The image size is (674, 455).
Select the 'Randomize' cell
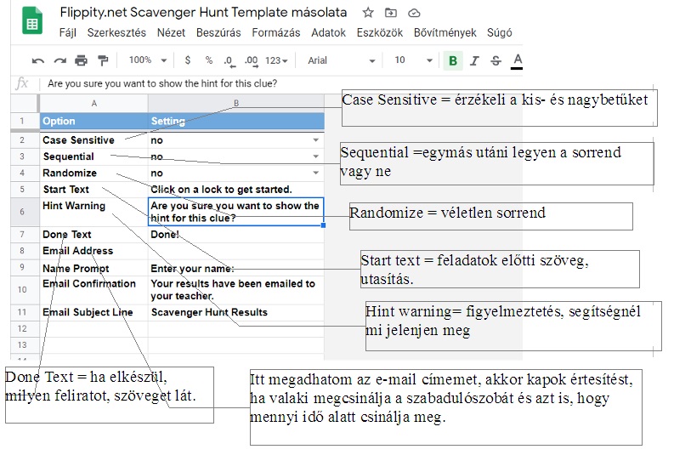(x=93, y=173)
